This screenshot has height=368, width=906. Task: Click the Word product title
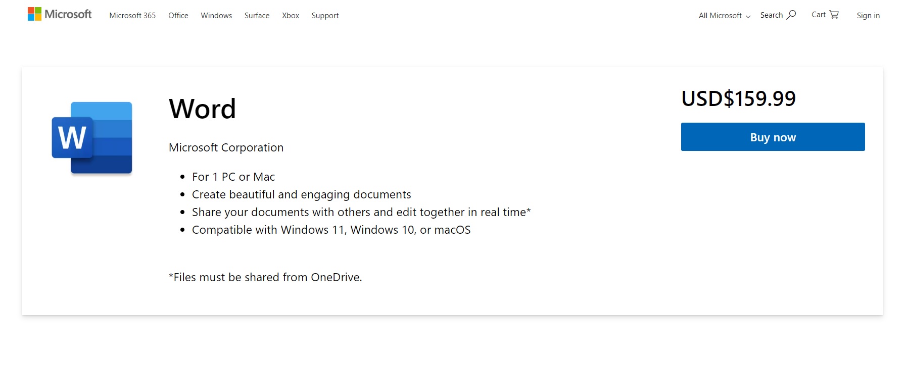coord(202,109)
